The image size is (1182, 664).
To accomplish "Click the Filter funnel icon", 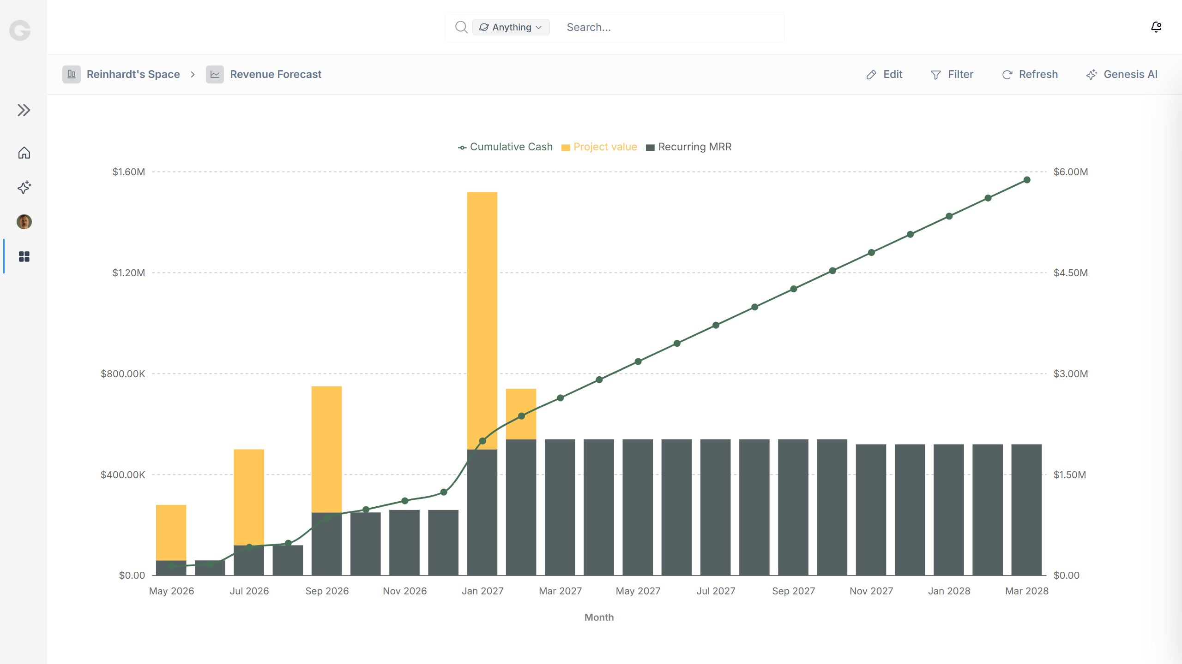I will 936,75.
